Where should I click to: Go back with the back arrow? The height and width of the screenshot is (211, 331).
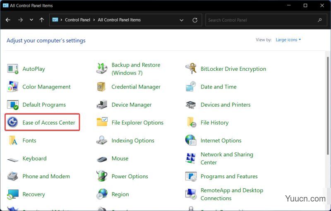8,20
